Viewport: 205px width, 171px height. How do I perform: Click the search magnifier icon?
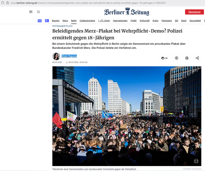[x=38, y=12]
